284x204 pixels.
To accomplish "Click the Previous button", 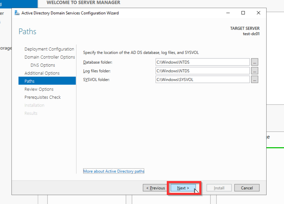I will click(155, 188).
